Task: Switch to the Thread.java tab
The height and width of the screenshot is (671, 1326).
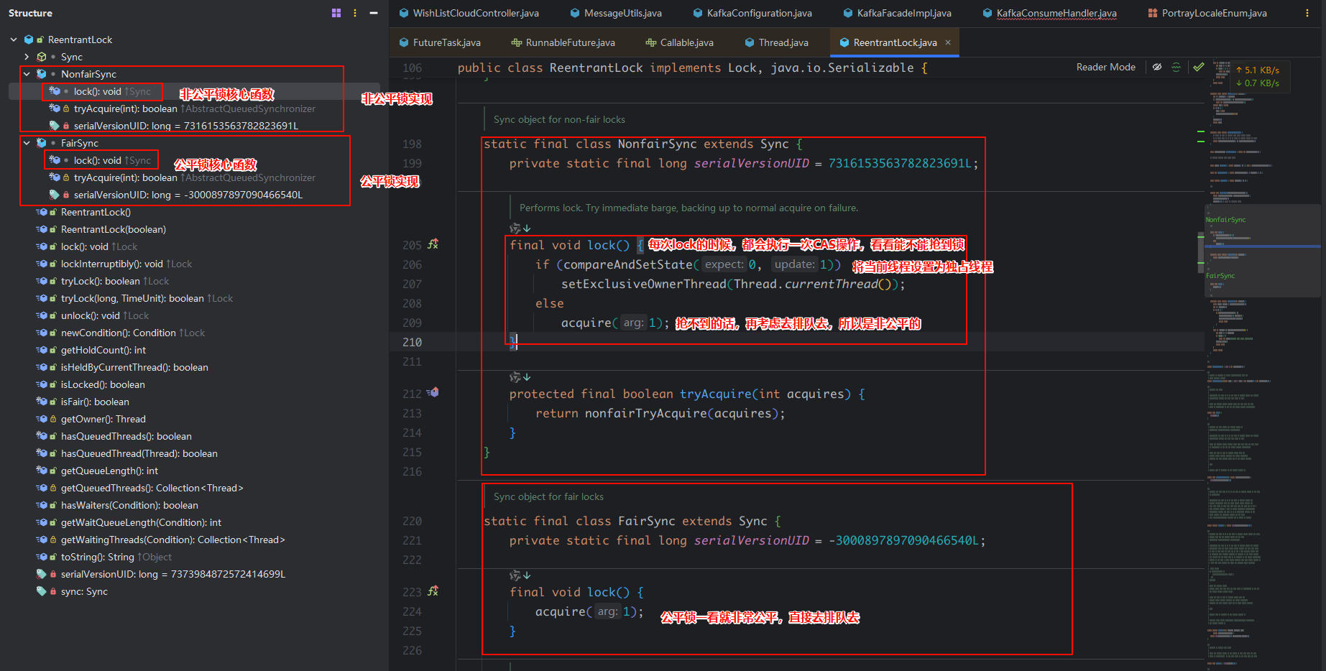Action: [777, 42]
